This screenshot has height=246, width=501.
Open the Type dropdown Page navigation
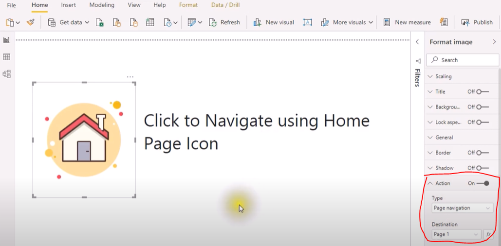coord(462,208)
